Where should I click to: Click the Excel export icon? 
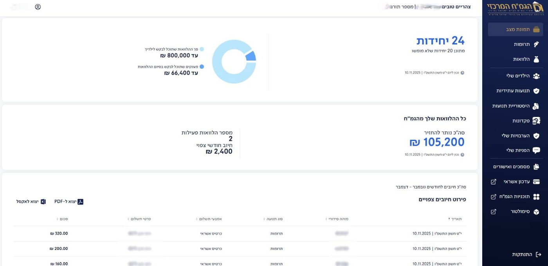pyautogui.click(x=43, y=202)
